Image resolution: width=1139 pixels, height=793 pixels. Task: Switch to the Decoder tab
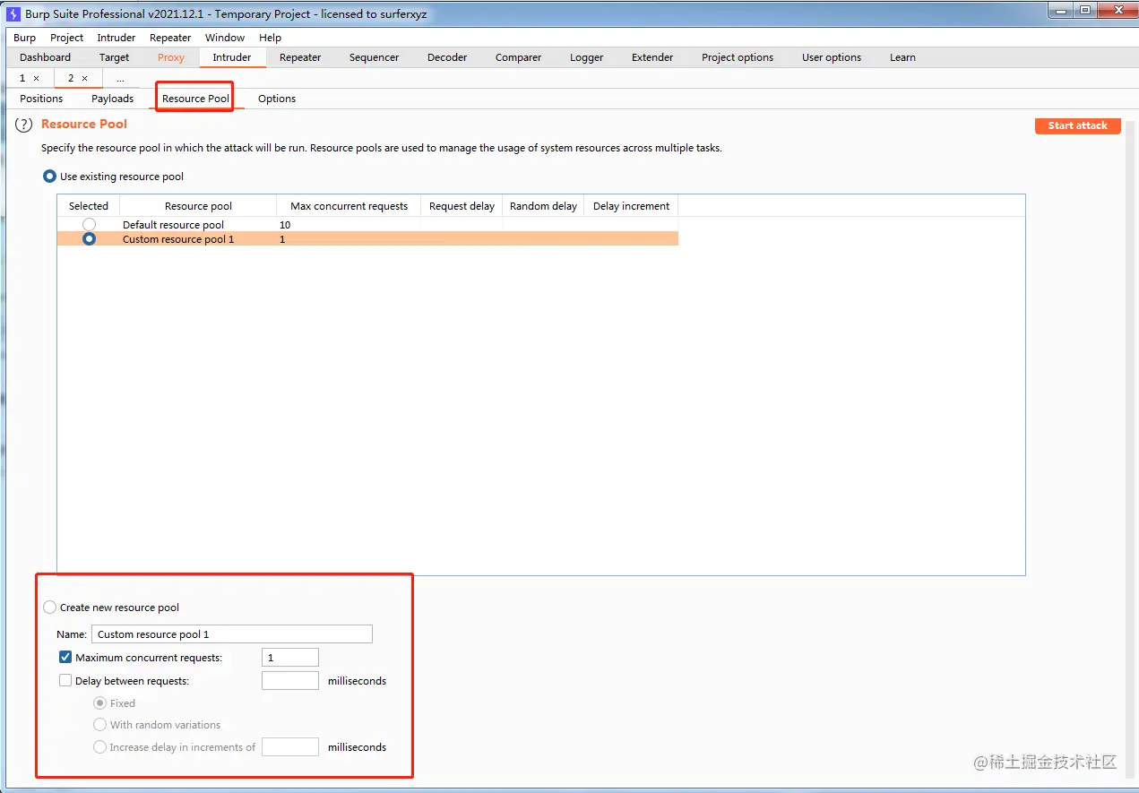[447, 57]
